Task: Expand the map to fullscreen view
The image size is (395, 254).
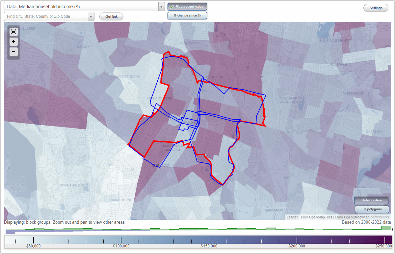Action: click(13, 32)
